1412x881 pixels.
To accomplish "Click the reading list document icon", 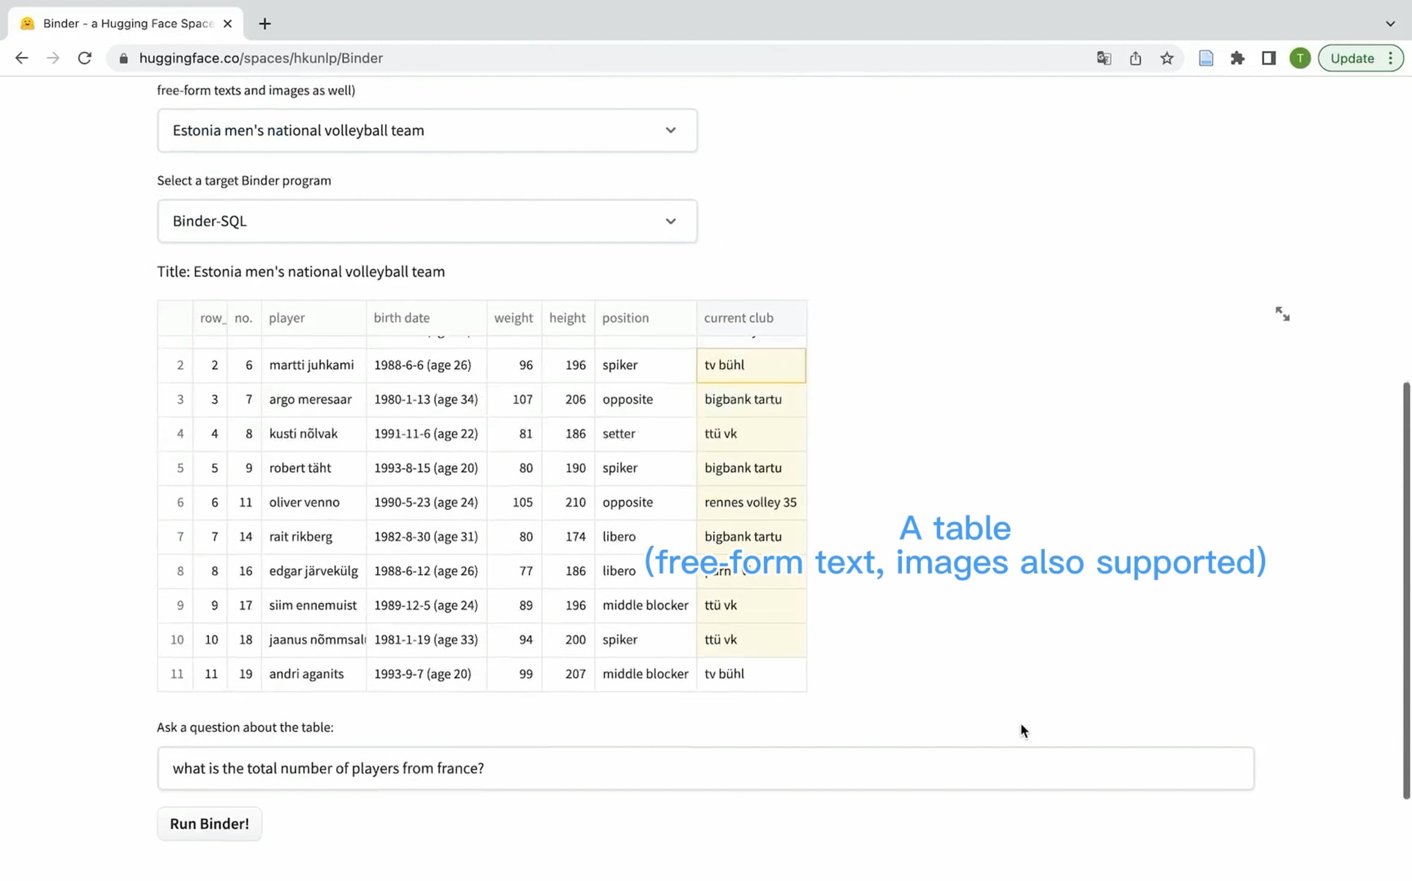I will click(x=1207, y=58).
